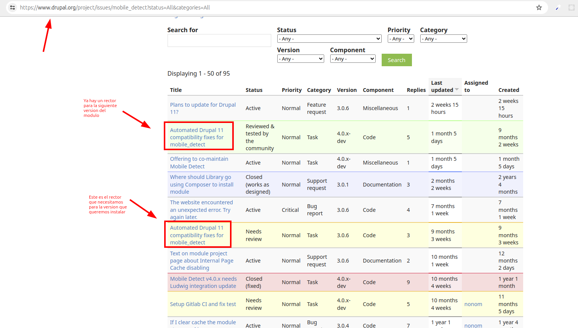The width and height of the screenshot is (578, 328).
Task: Click 12 months 2 days created cell
Action: pyautogui.click(x=508, y=261)
